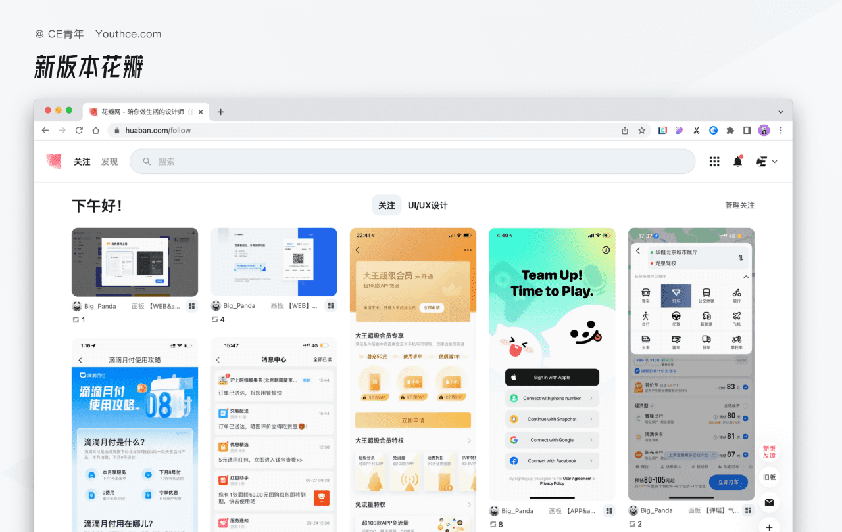
Task: Switch to the 发现 nav item
Action: [109, 162]
